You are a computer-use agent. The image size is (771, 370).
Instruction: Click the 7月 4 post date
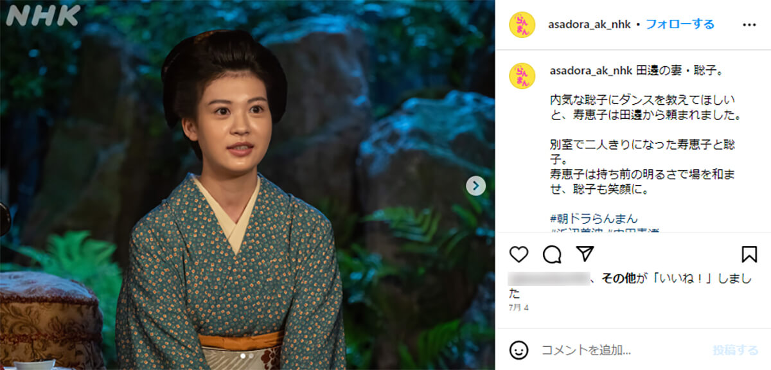coord(519,308)
